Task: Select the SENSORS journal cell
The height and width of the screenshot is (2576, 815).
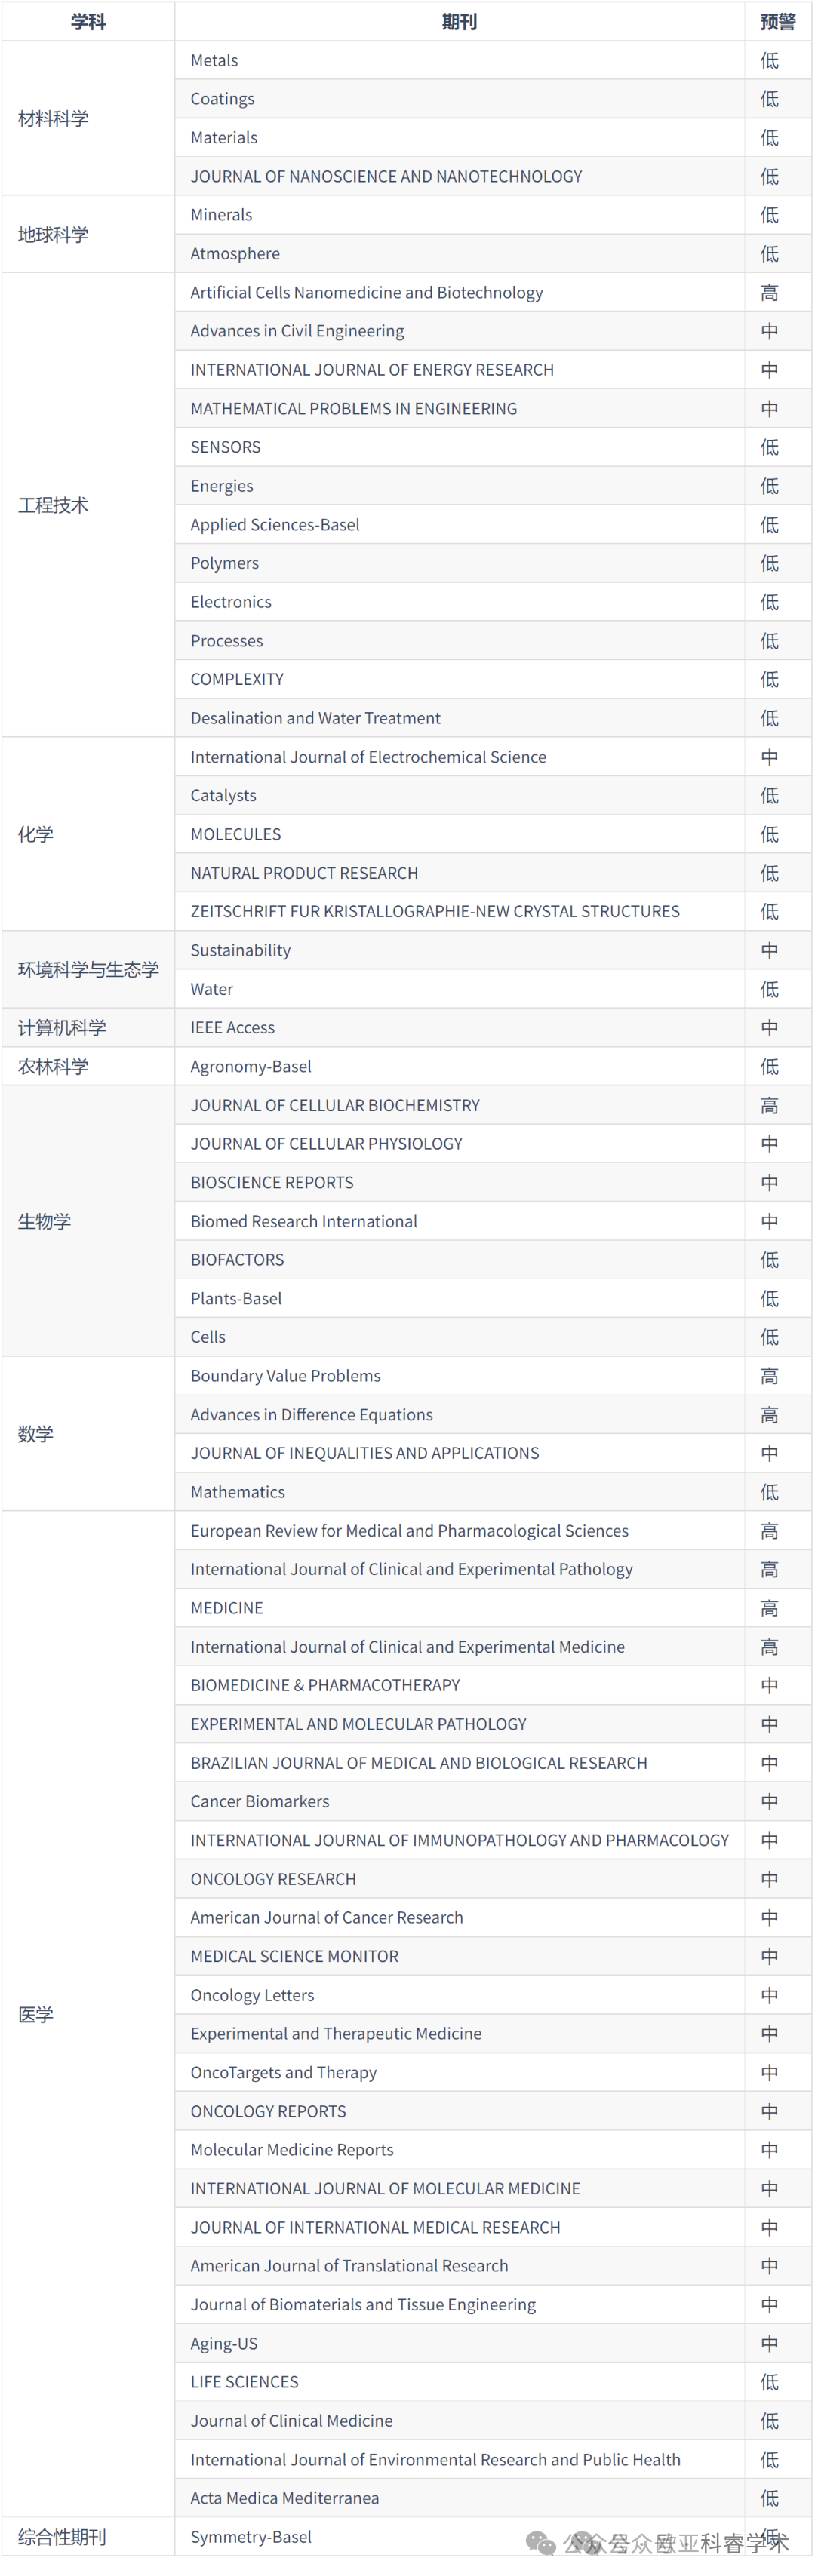Action: 460,447
